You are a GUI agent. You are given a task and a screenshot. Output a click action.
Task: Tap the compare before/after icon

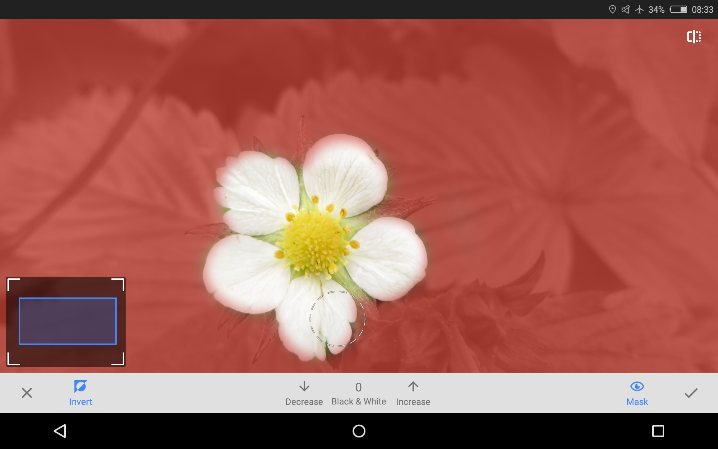[694, 37]
